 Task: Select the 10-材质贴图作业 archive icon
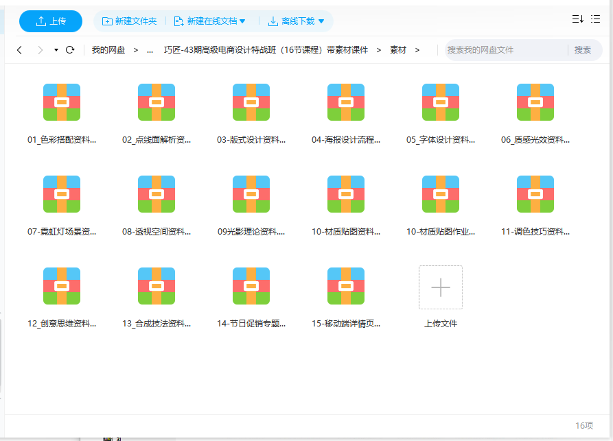pyautogui.click(x=441, y=193)
